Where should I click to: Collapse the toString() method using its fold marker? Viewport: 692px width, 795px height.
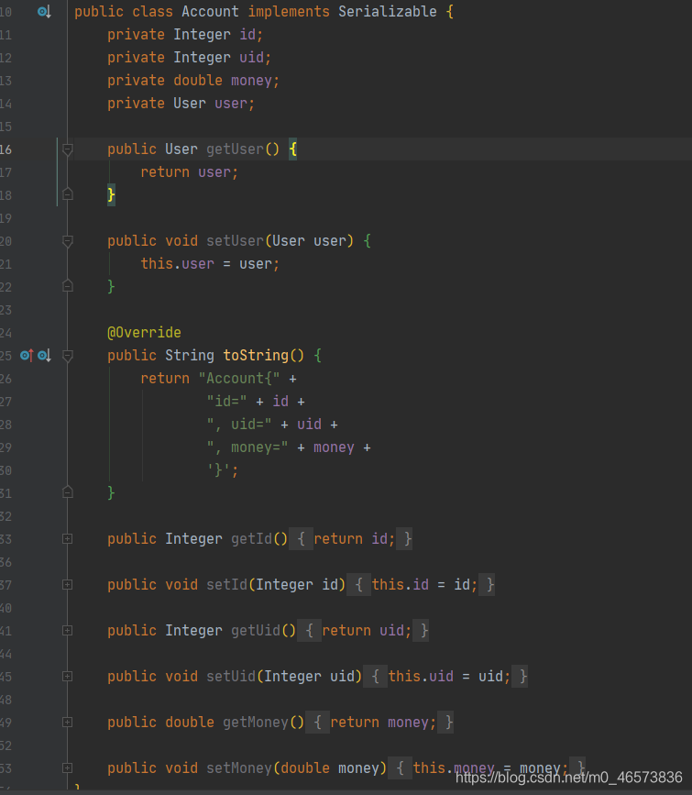pos(68,356)
